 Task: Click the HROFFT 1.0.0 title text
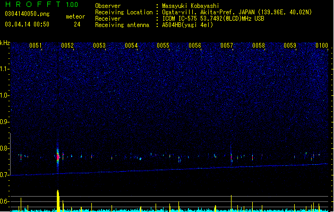(42, 4)
